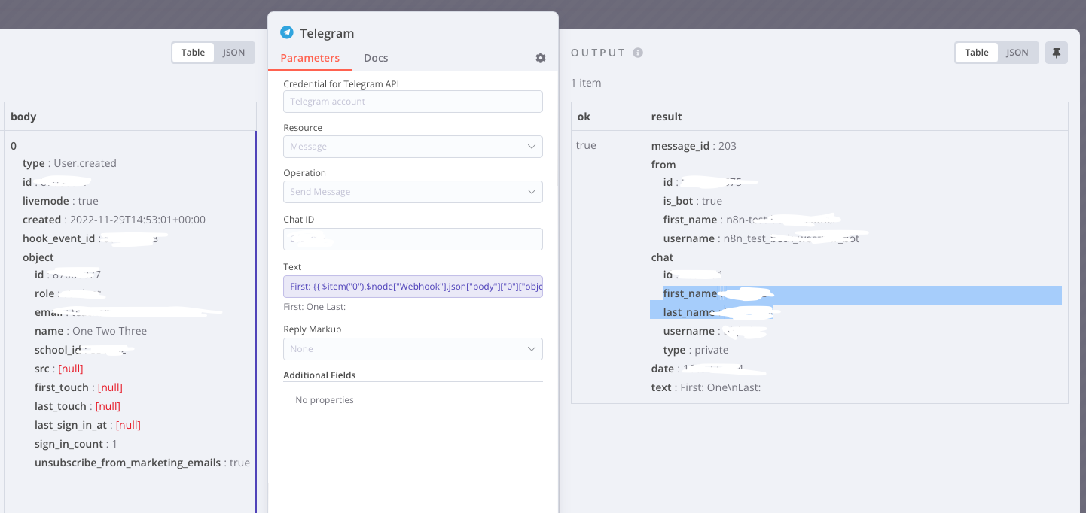Switch to the Docs tab
The height and width of the screenshot is (513, 1086).
click(x=376, y=58)
